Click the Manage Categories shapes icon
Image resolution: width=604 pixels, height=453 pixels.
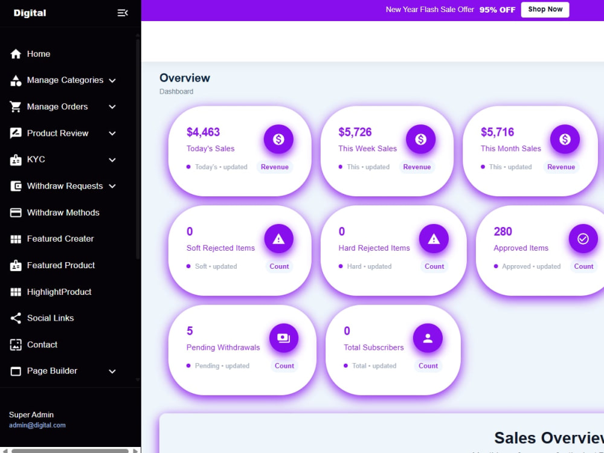(x=16, y=80)
